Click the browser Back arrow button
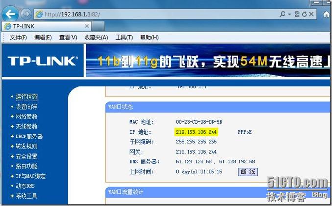This screenshot has width=332, height=206. (12, 14)
